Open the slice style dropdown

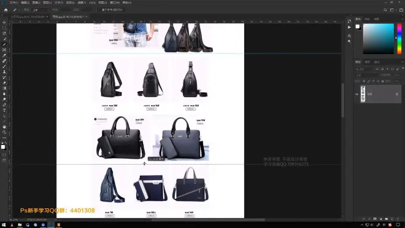40,10
